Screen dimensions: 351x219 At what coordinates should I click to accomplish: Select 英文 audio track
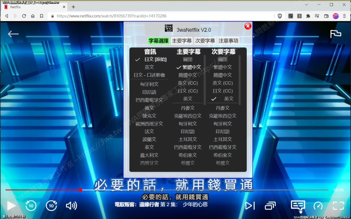coord(149,67)
